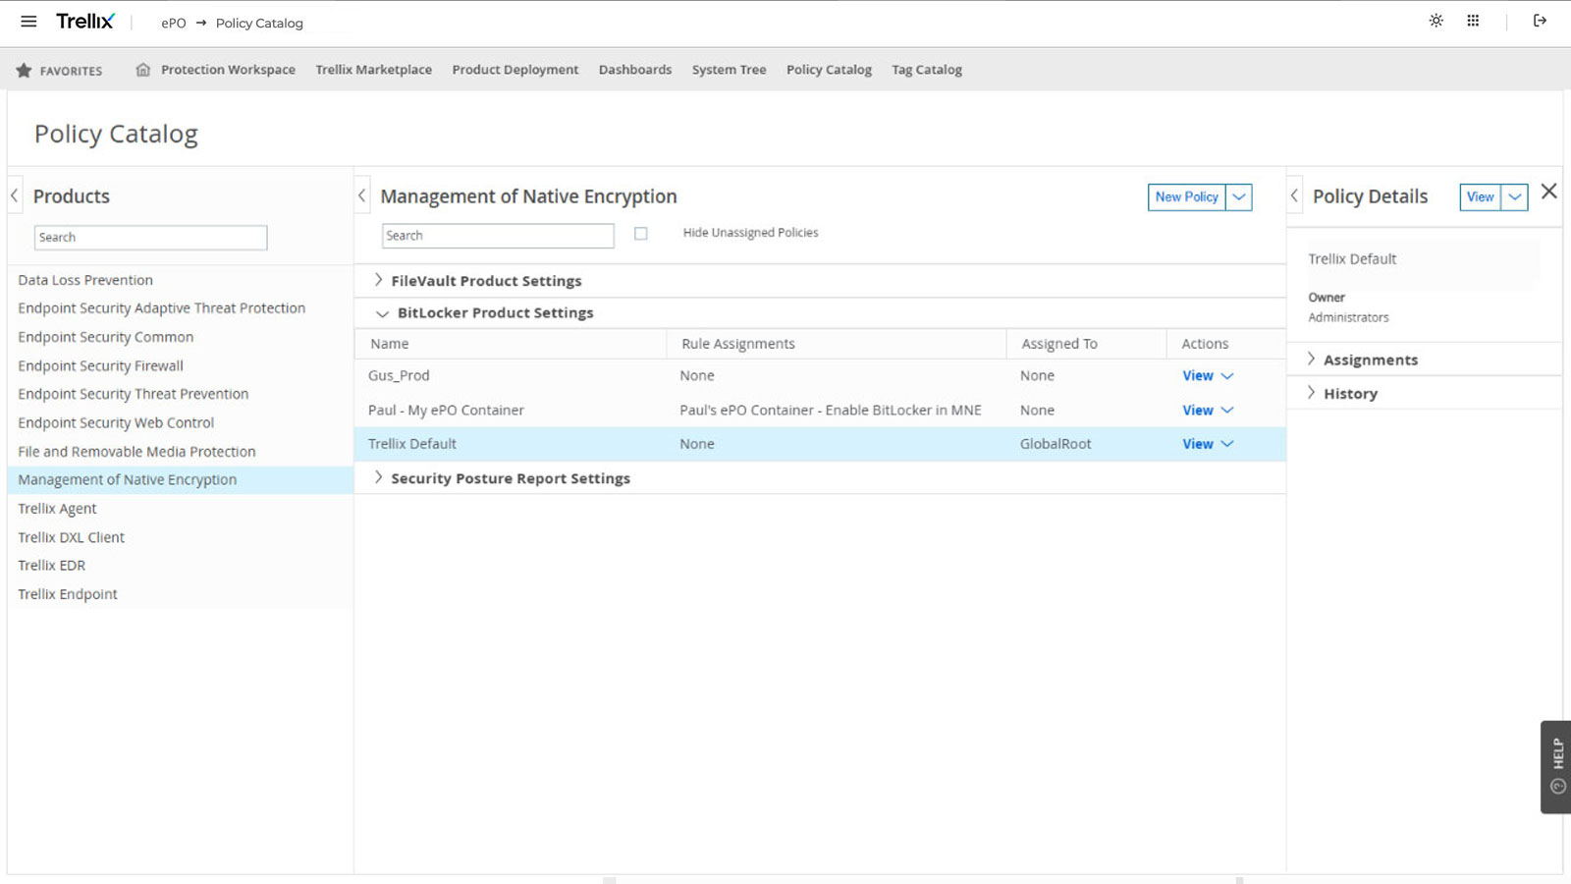Screen dimensions: 1571x884
Task: Open Product Deployment tab
Action: click(515, 70)
